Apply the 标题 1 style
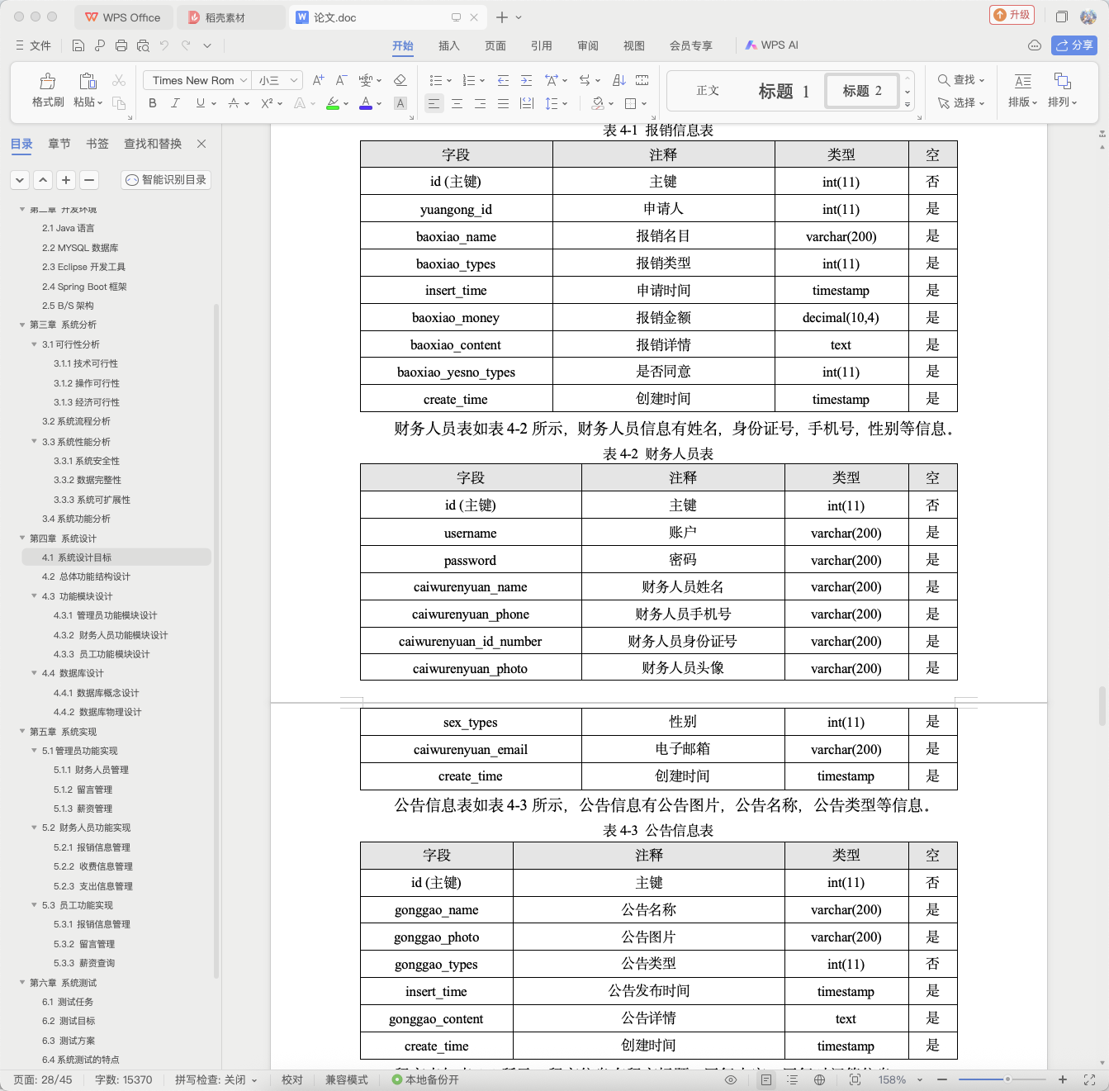 (x=784, y=91)
